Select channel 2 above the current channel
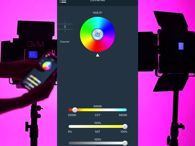Image resolution: width=195 pixels, height=146 pixels. click(65, 22)
